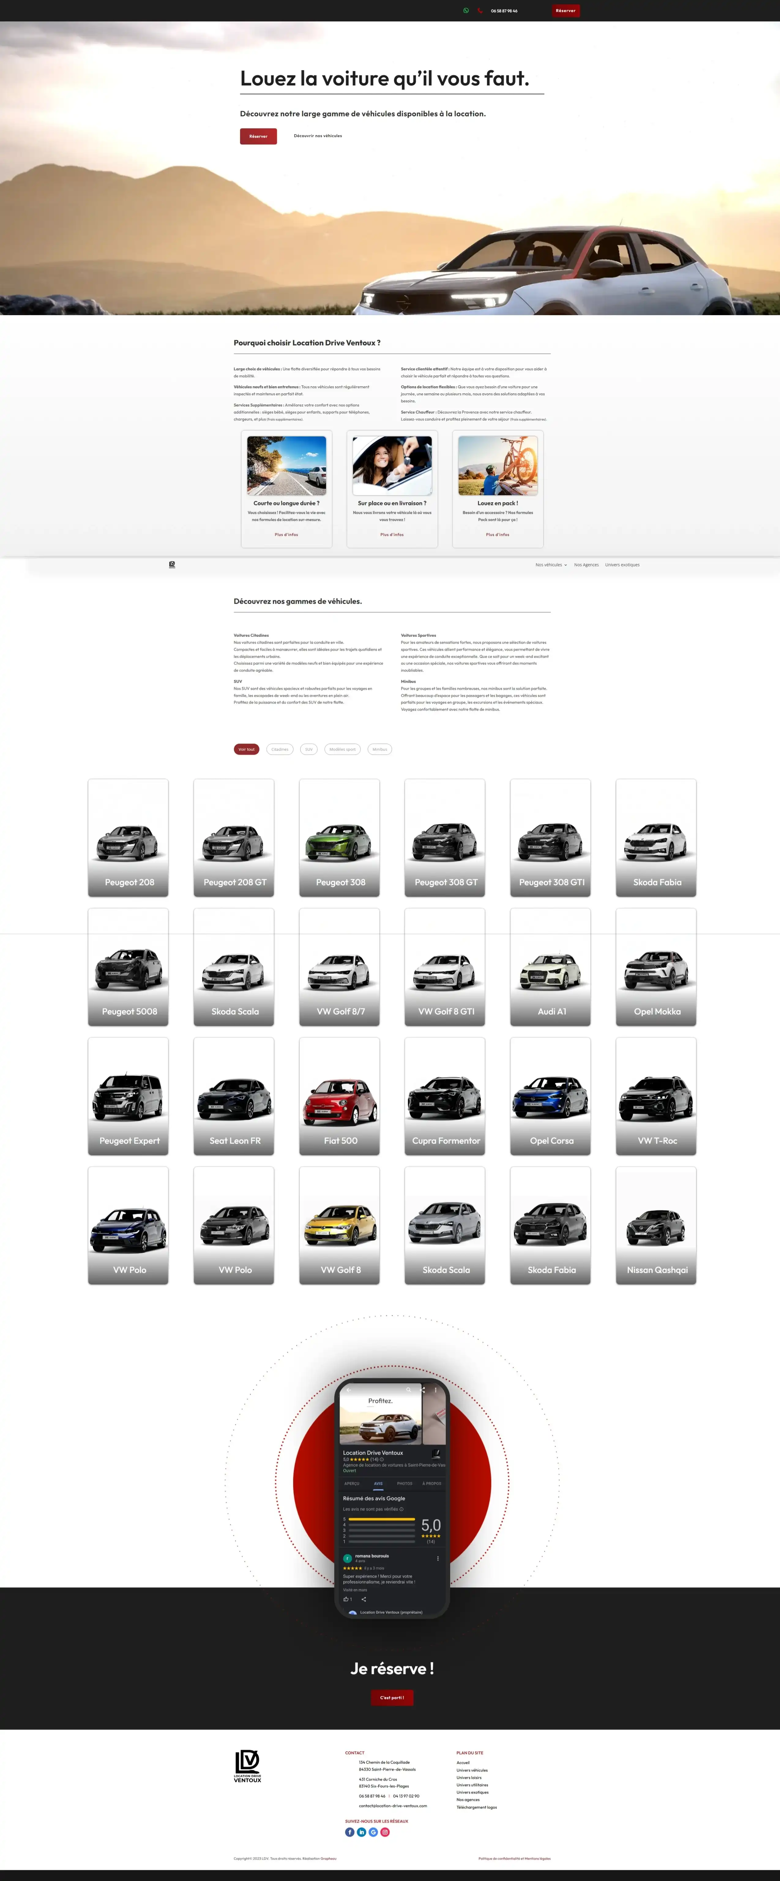Open the bike rack photo card image

coord(498,466)
